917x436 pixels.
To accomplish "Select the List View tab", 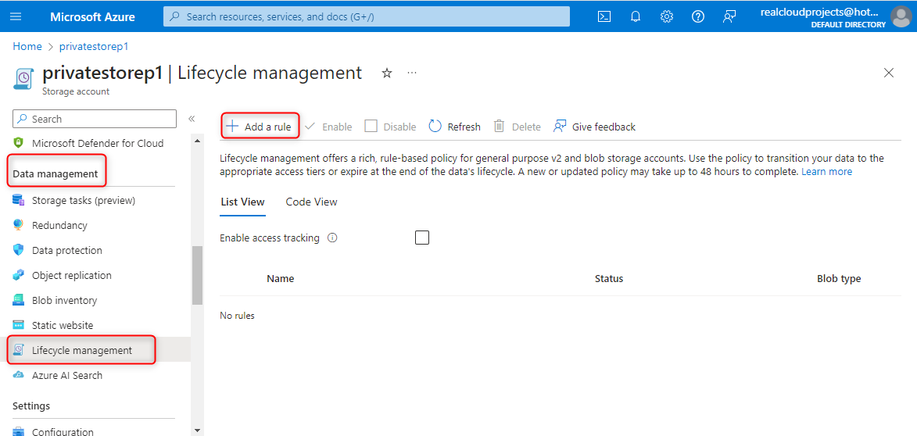I will pyautogui.click(x=242, y=202).
